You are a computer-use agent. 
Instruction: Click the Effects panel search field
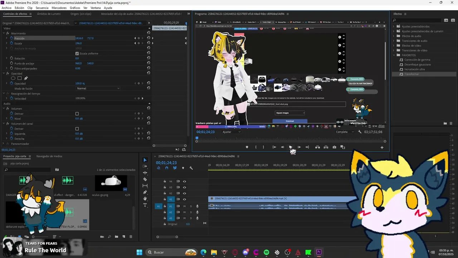[417, 20]
